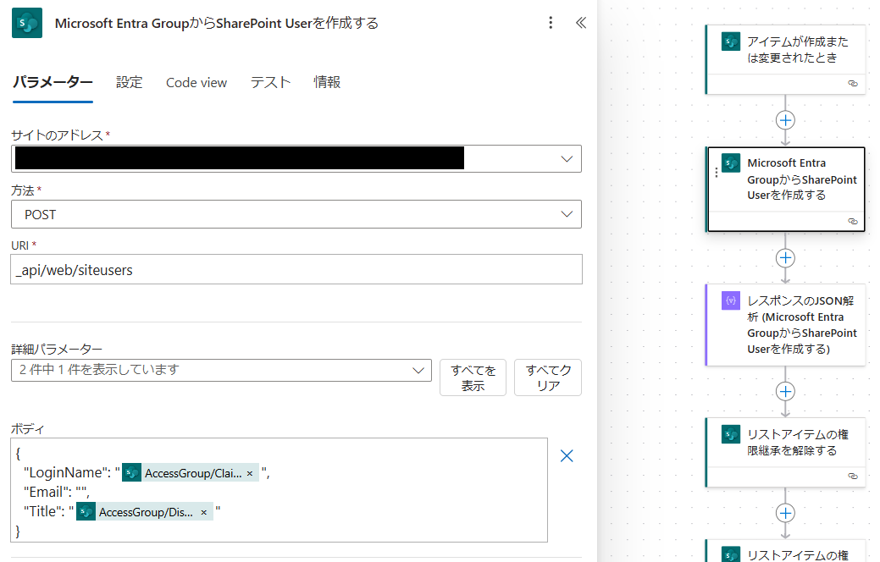Screen dimensions: 880x562
Task: Remove the AccessGroup/Dis token from Title
Action: pos(202,511)
